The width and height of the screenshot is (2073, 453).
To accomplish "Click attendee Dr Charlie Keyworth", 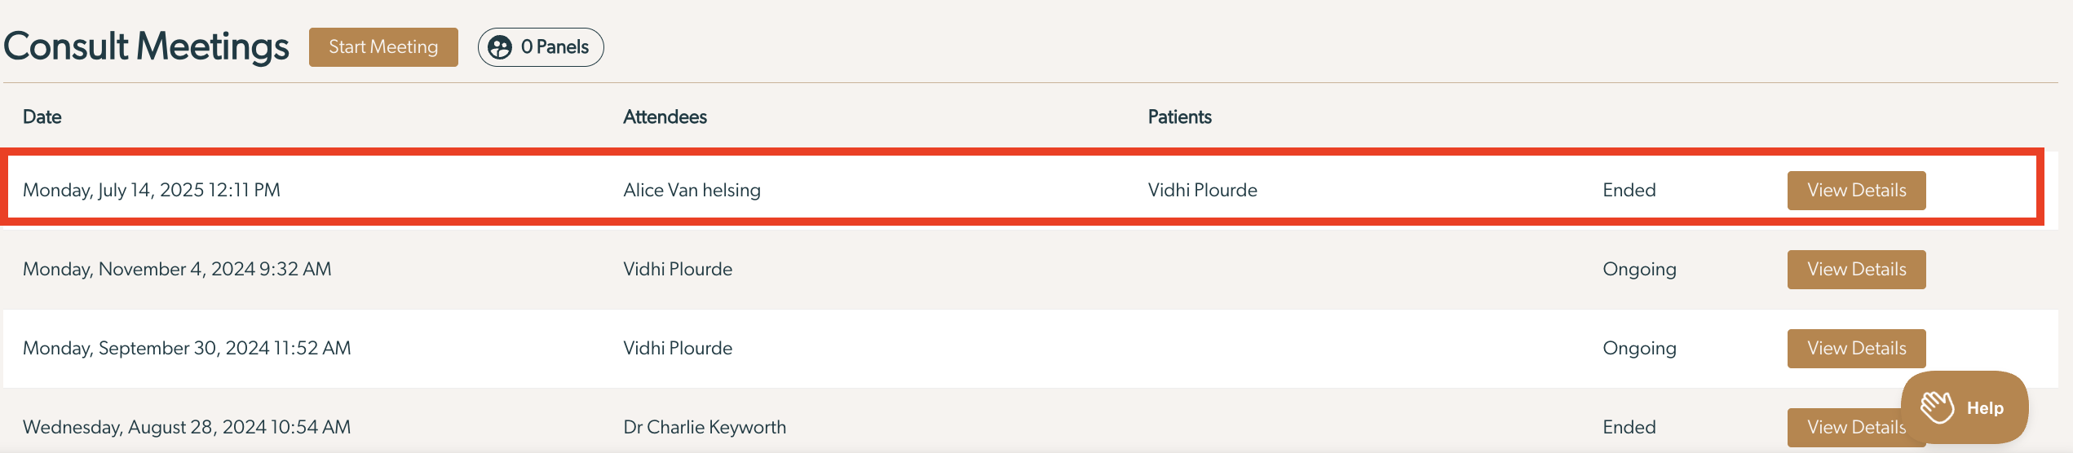I will click(x=705, y=427).
